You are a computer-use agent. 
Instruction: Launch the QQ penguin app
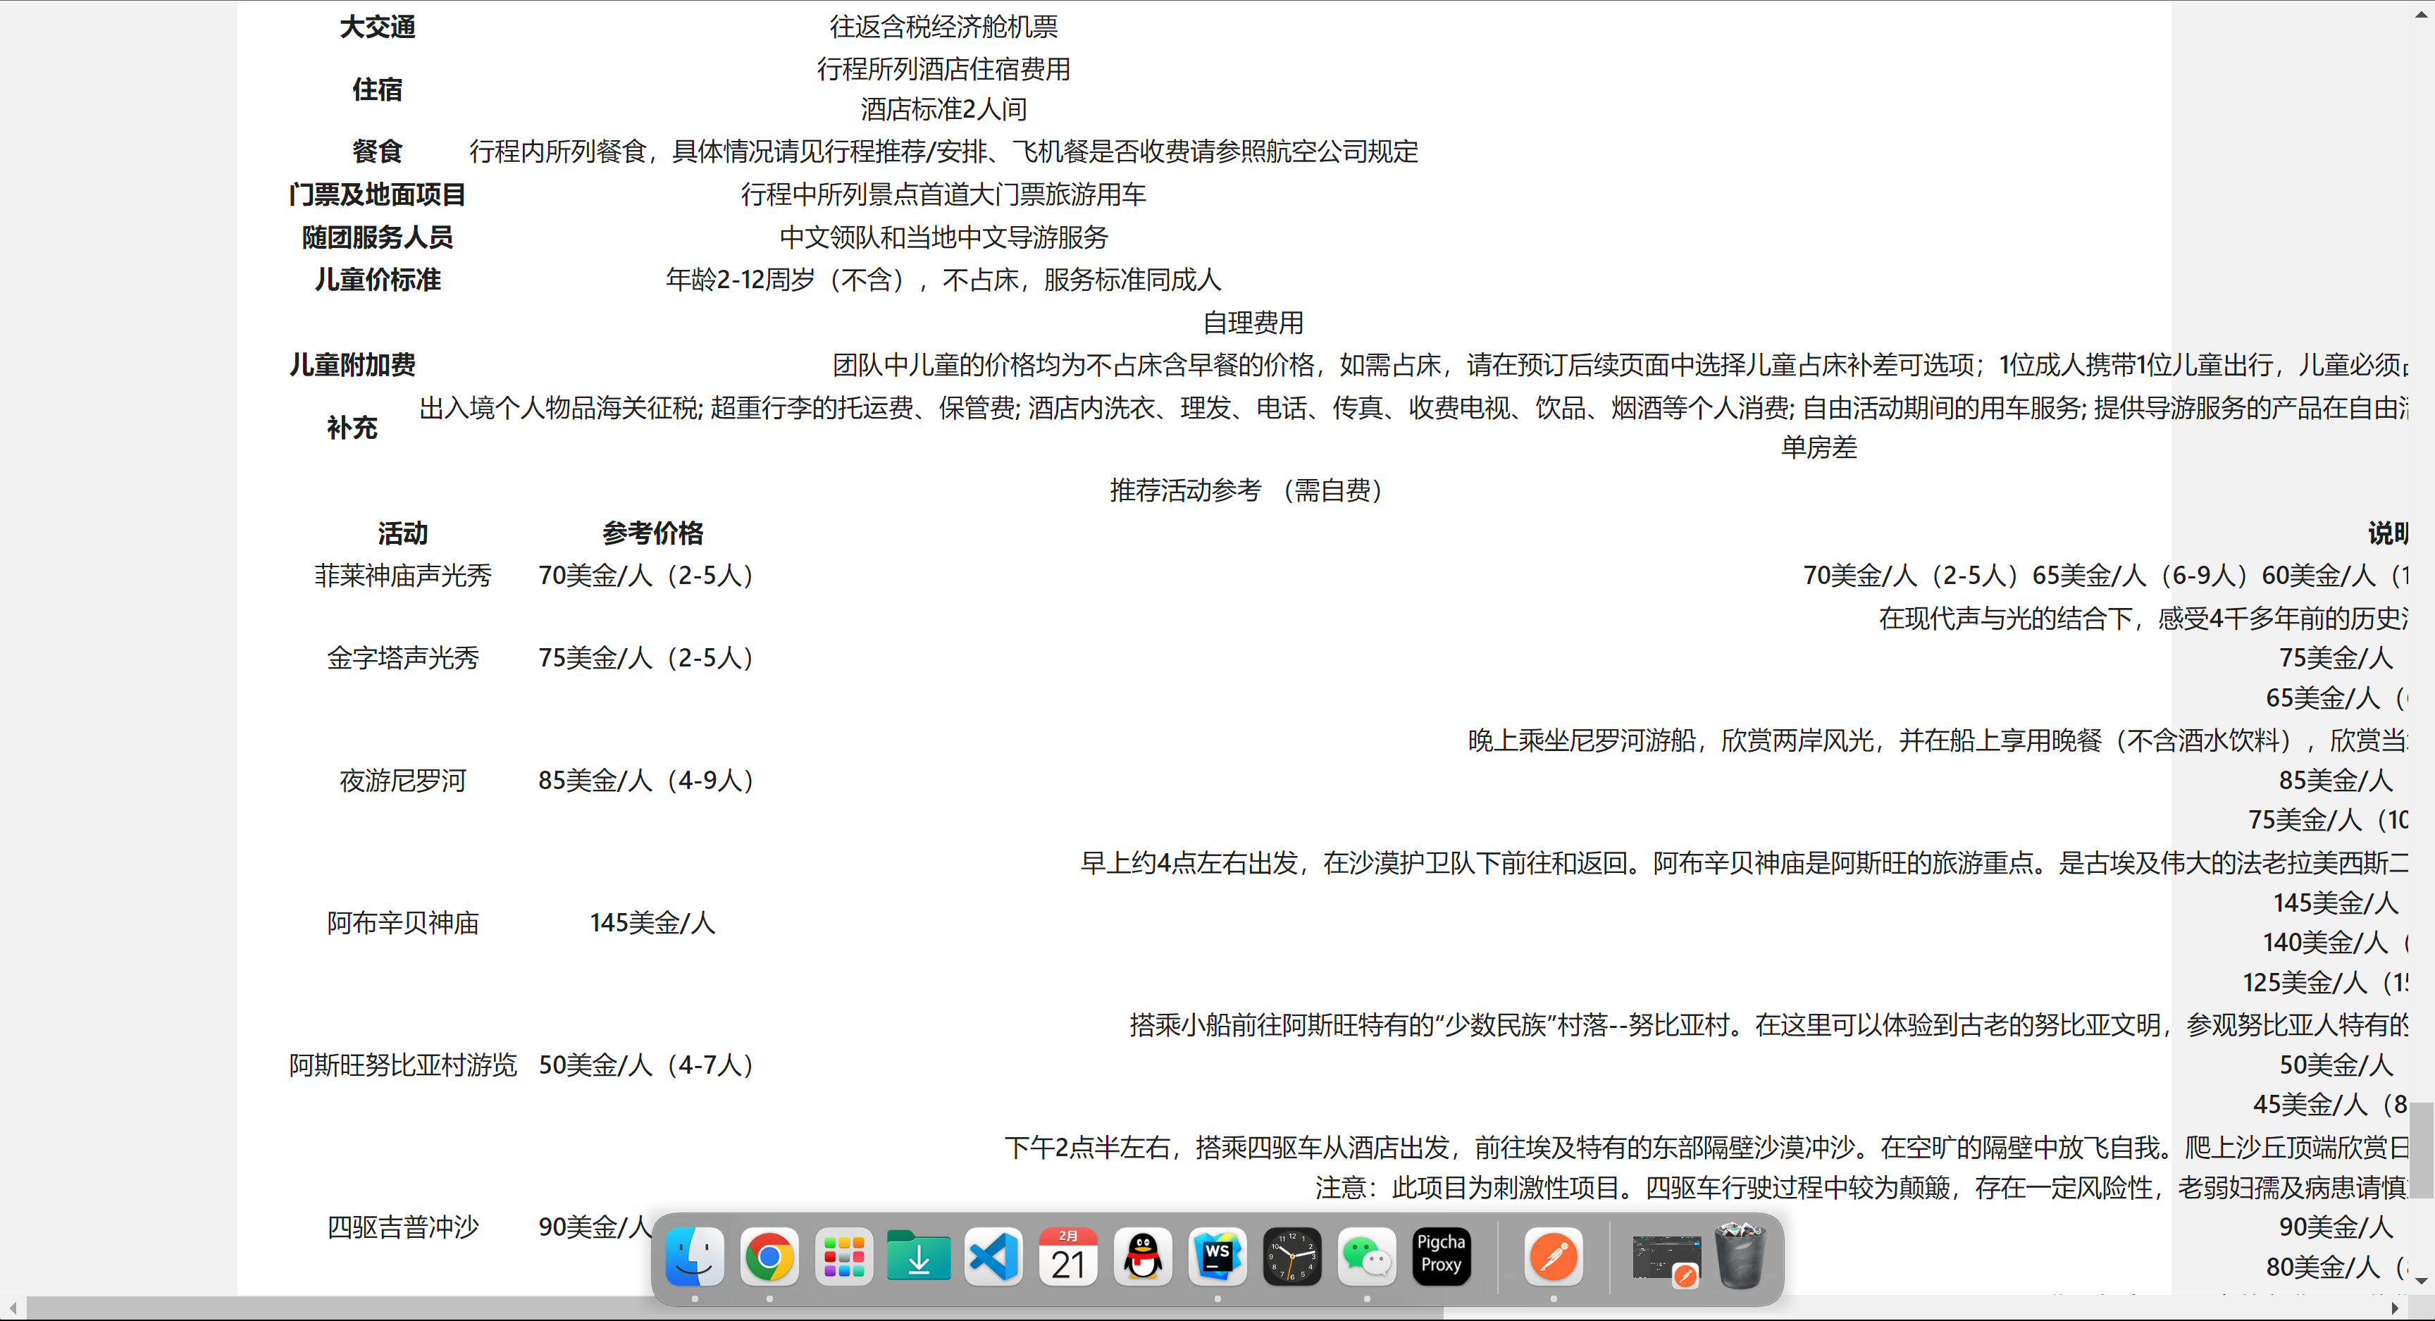click(1142, 1255)
